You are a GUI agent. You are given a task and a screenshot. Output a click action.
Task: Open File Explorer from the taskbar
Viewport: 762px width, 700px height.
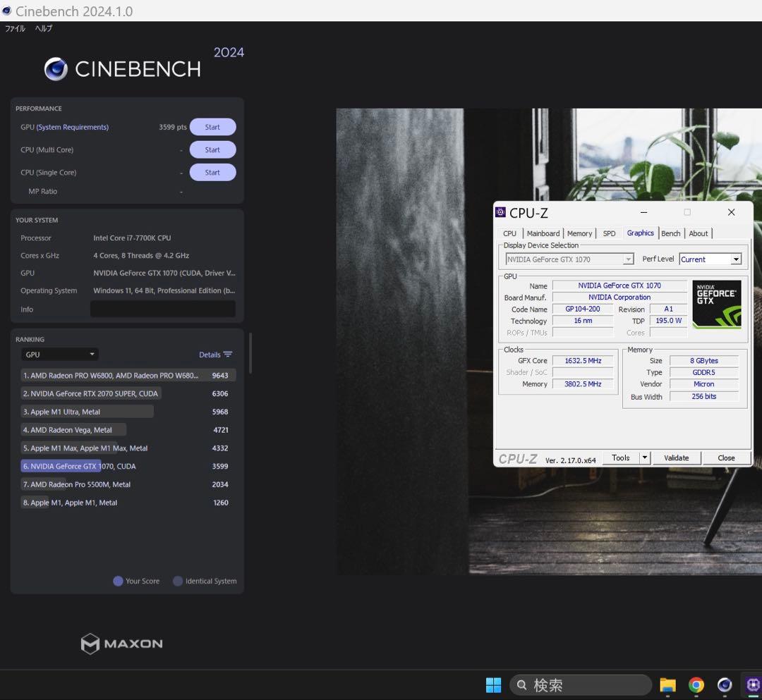click(x=667, y=684)
